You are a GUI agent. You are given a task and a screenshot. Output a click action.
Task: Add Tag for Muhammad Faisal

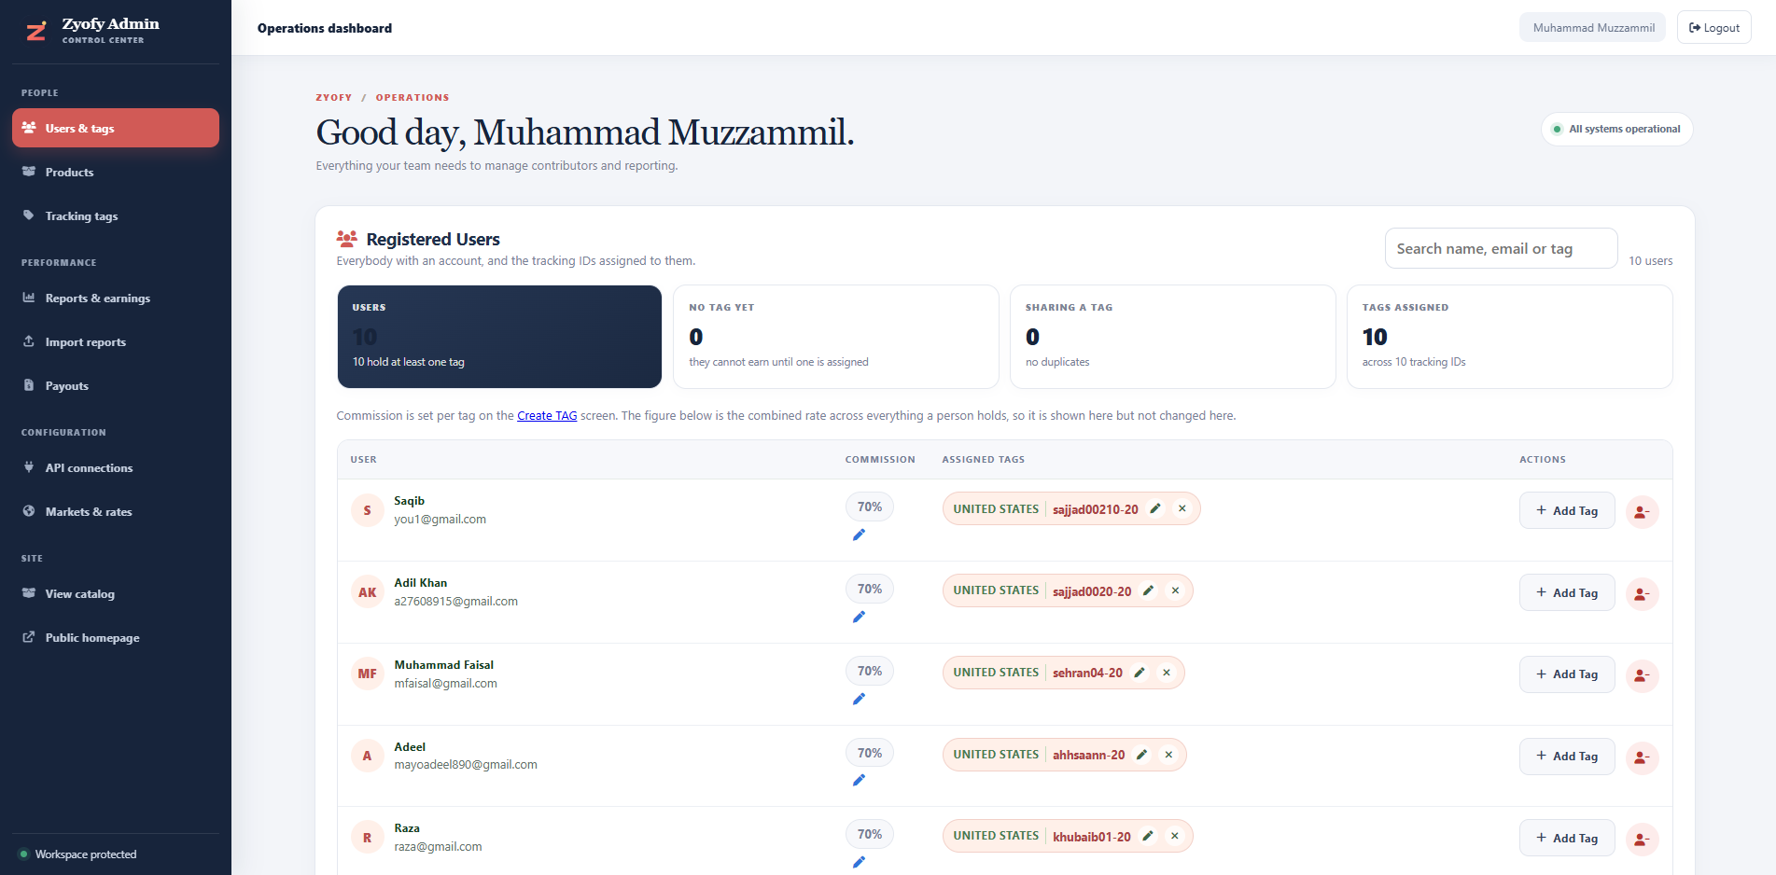[x=1567, y=674]
